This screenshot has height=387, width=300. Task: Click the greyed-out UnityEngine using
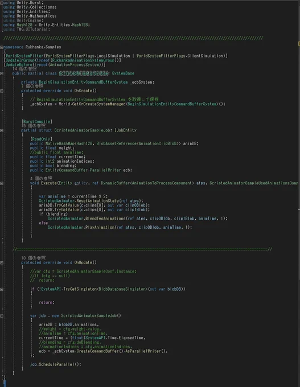30,20
